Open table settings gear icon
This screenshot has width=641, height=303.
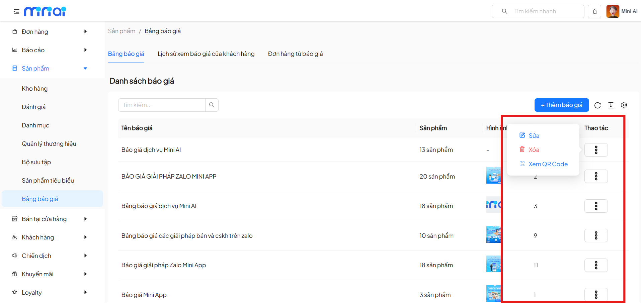[x=624, y=105]
